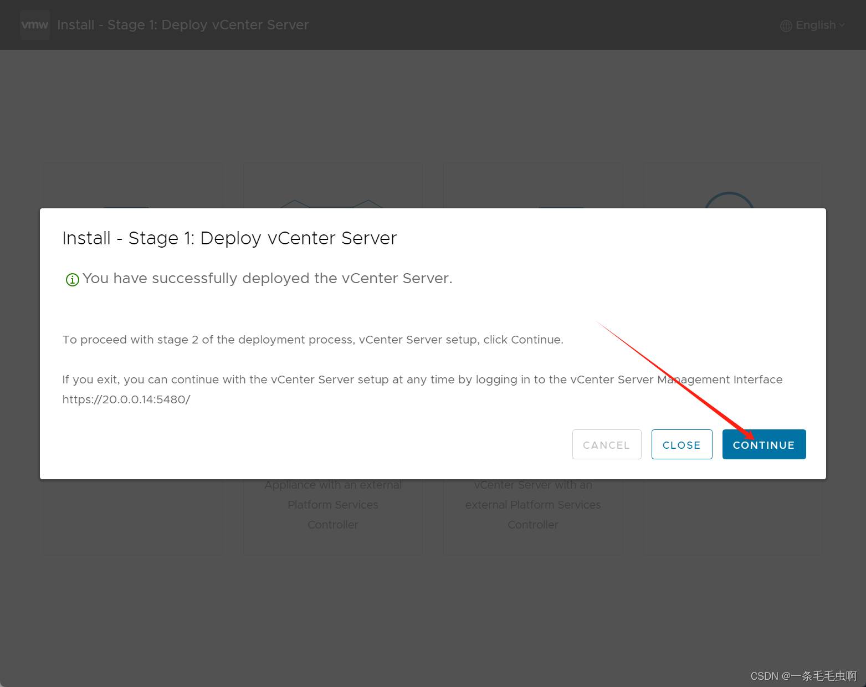Click the header bar title text
866x687 pixels.
(183, 25)
